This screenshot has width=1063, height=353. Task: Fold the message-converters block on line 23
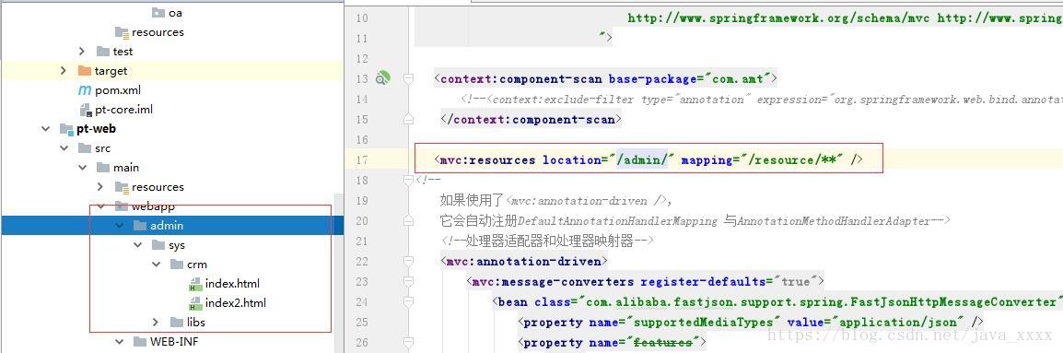(x=408, y=281)
